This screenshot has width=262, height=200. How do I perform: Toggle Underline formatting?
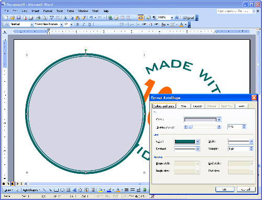pos(90,25)
